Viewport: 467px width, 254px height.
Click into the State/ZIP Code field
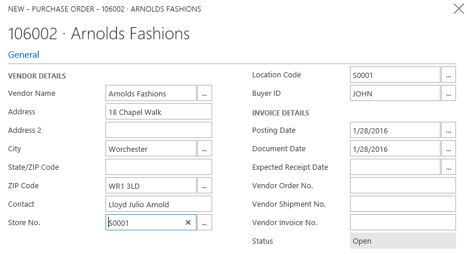[159, 167]
